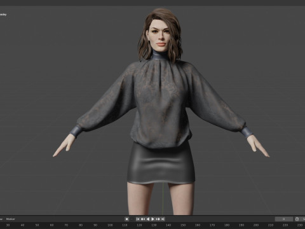Play the animation in reverse
This screenshot has width=305, height=229.
coord(148,219)
